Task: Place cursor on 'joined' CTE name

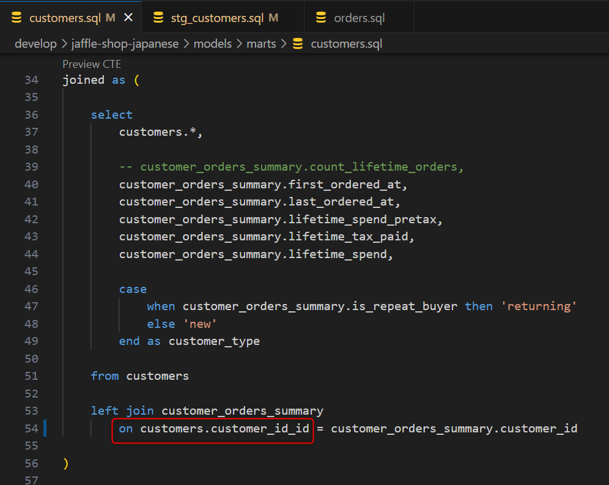Action: (x=84, y=80)
